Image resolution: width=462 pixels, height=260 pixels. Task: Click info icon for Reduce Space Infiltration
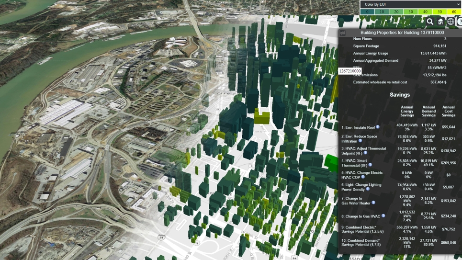[361, 141]
